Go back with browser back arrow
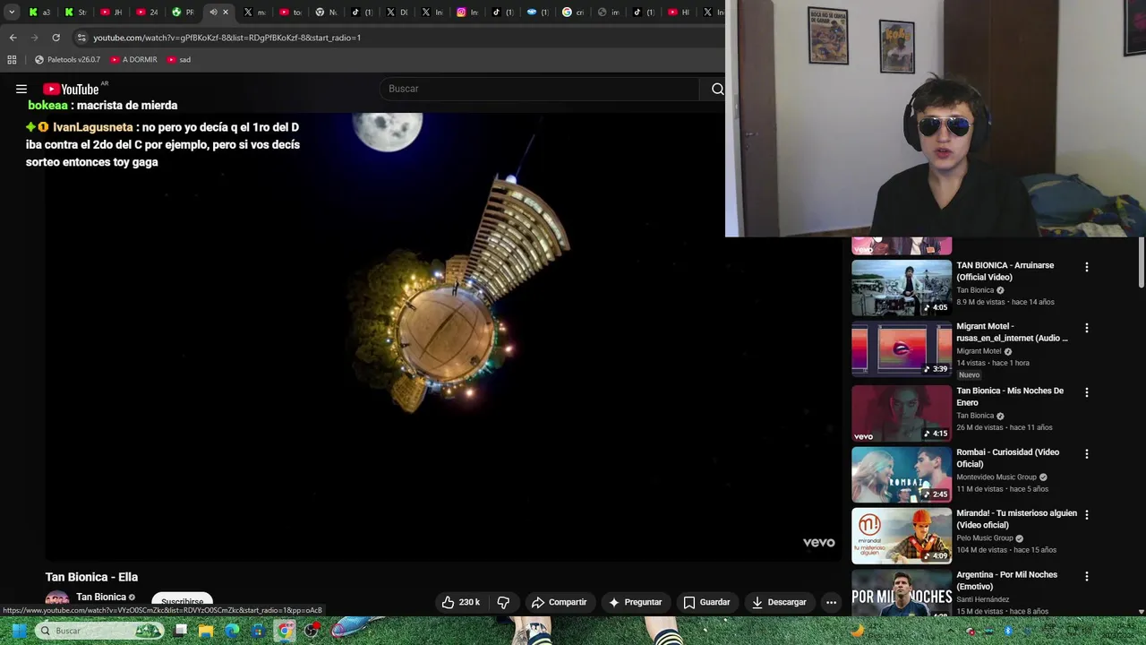 [13, 38]
